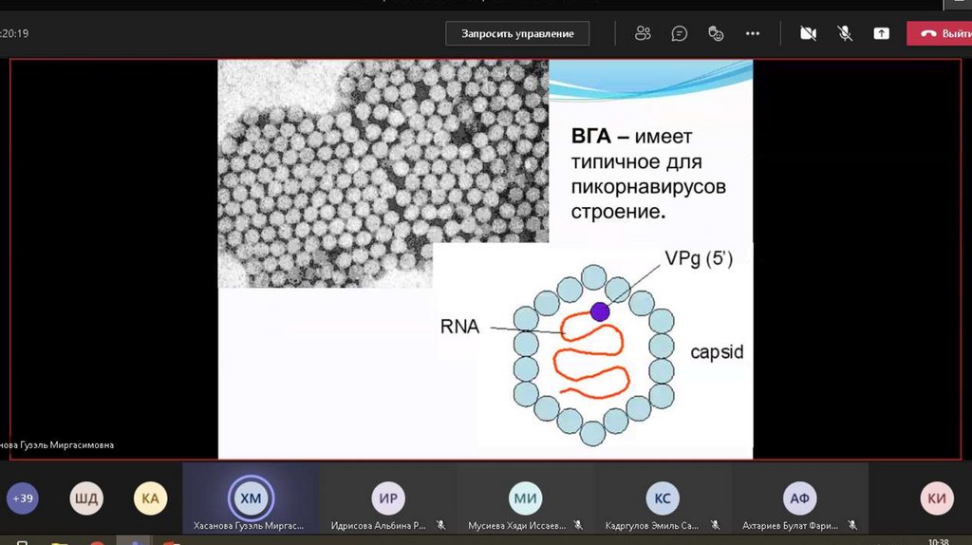The width and height of the screenshot is (972, 545).
Task: Select the КИ participant avatar
Action: [937, 498]
